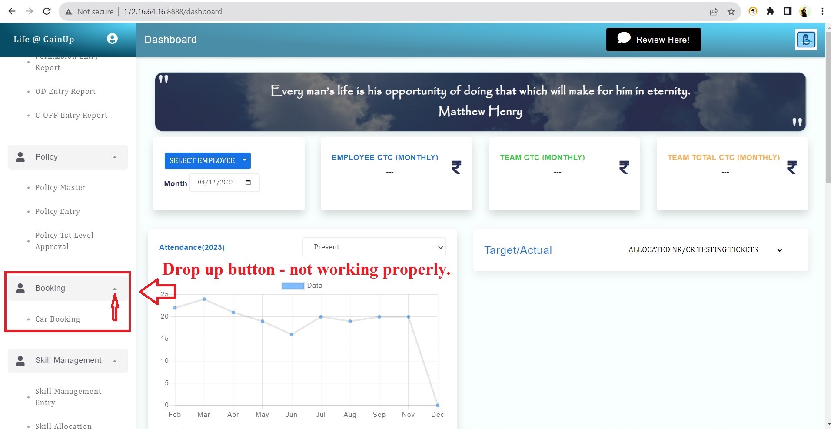Toggle the Data legend box in the attendance chart
Viewport: 831px width, 429px height.
(x=293, y=286)
